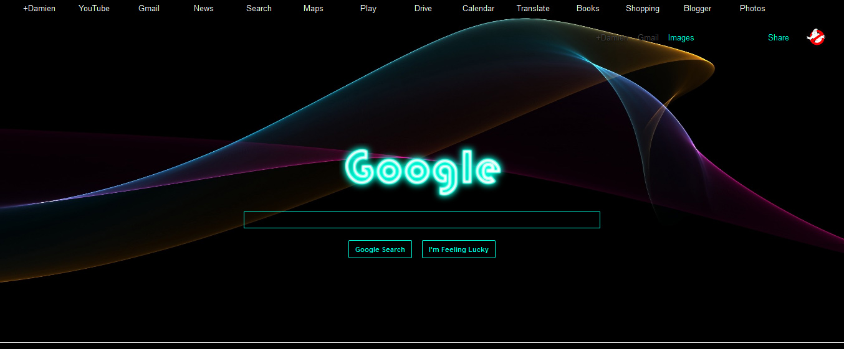Screen dimensions: 844x349
Task: Go to YouTube from the top bar
Action: [x=94, y=9]
